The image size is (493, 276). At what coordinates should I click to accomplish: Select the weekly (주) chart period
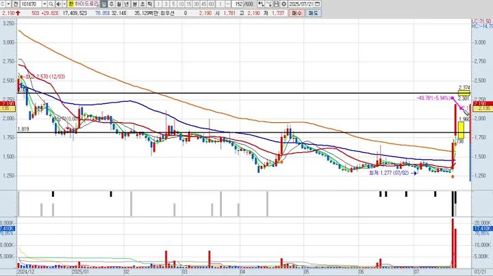tap(112, 4)
